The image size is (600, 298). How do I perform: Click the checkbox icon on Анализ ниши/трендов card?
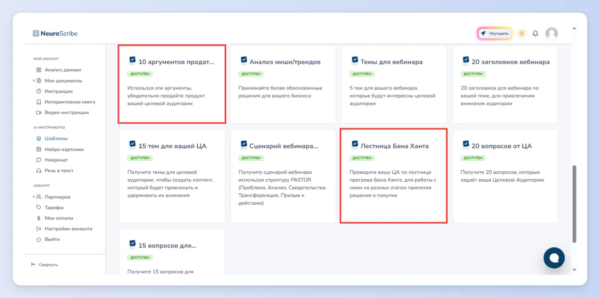click(243, 60)
